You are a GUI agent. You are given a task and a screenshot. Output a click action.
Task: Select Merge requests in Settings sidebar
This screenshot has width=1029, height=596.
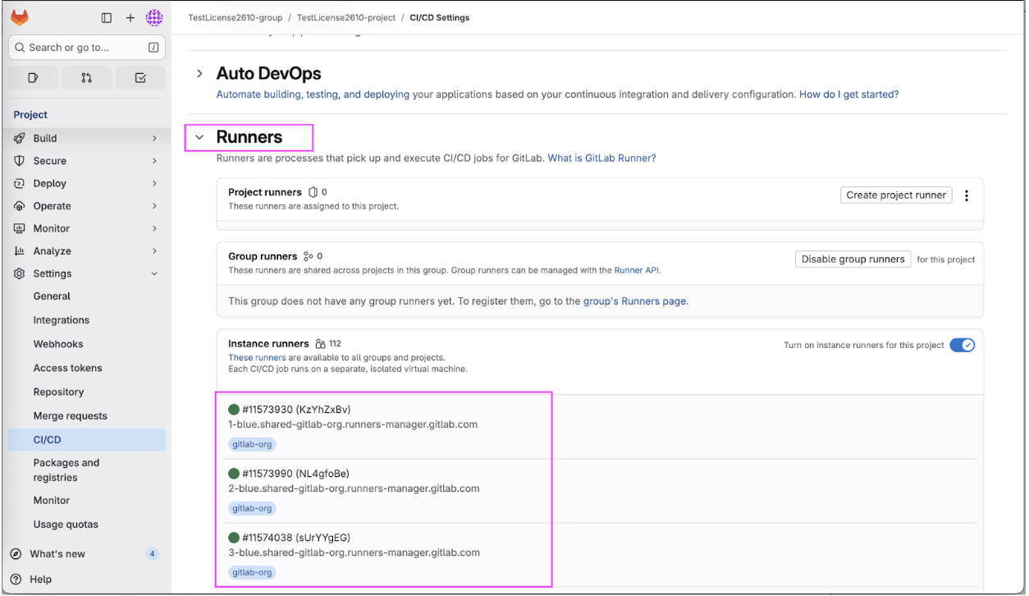tap(69, 415)
